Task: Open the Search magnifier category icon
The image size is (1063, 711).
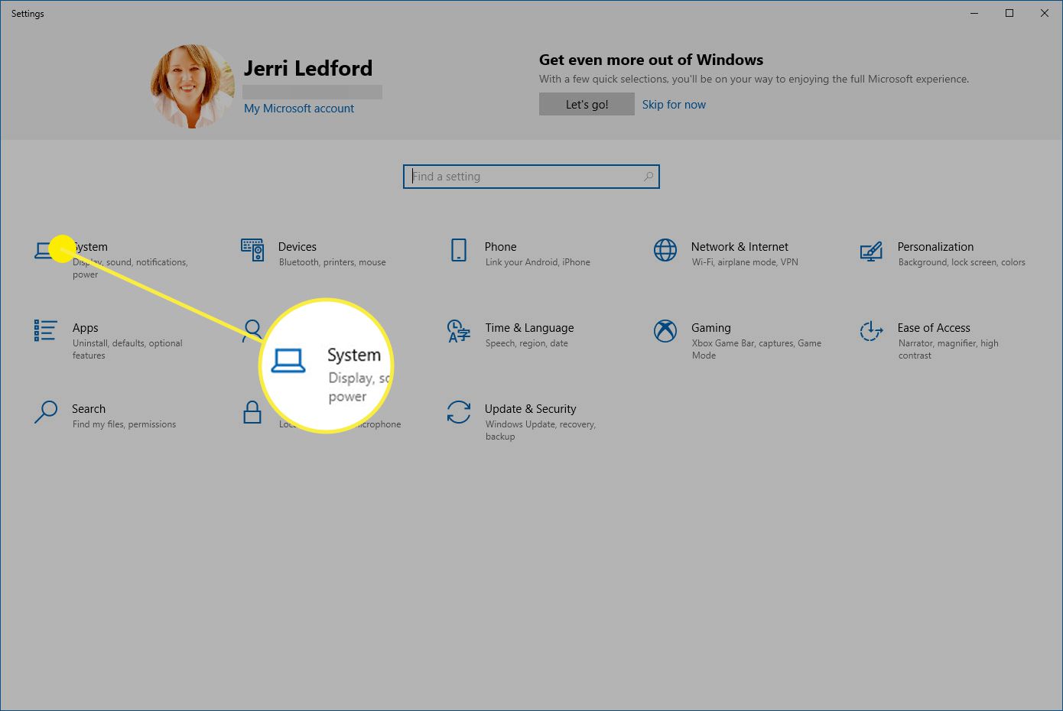Action: 46,412
